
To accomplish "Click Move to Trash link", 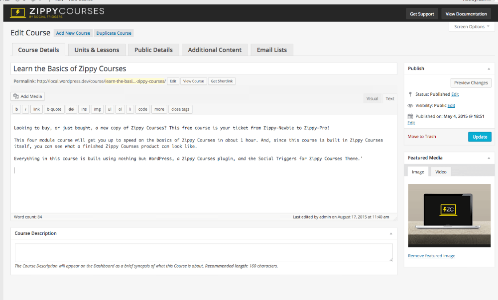I will [422, 137].
